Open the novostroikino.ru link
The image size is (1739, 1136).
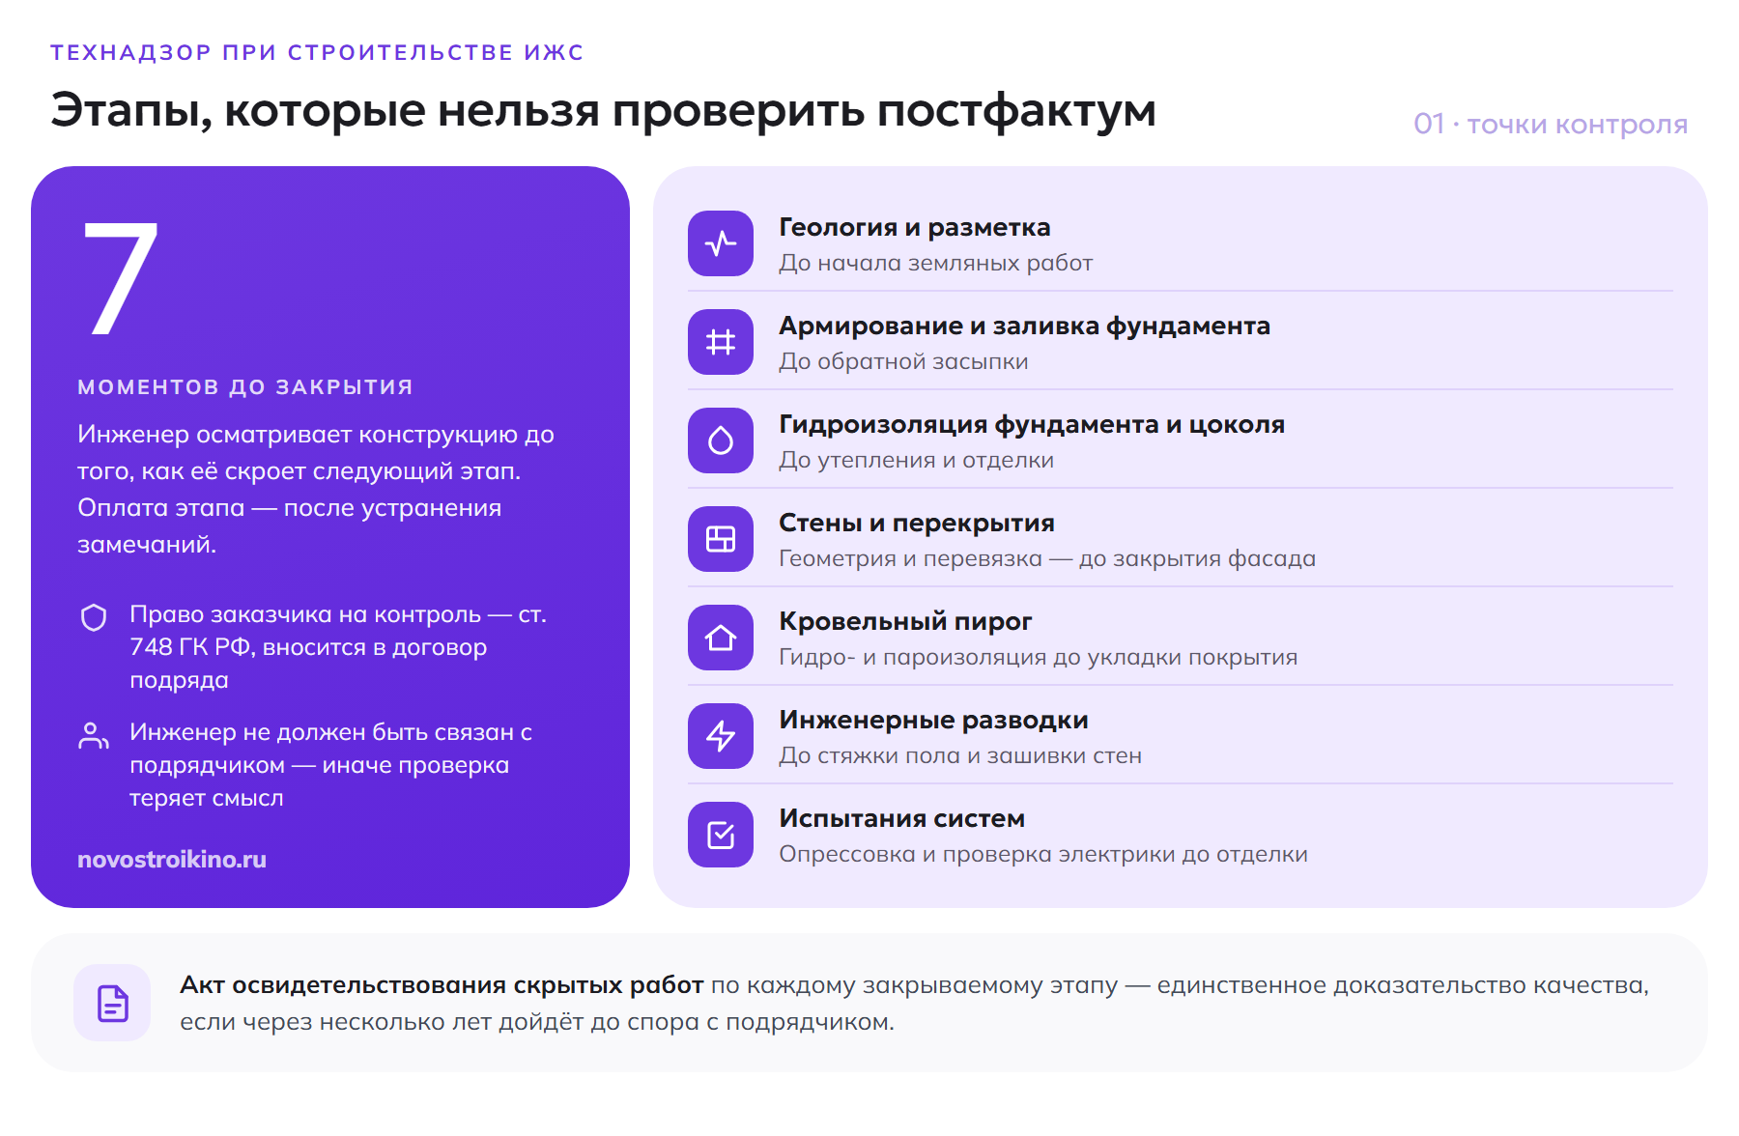(172, 859)
